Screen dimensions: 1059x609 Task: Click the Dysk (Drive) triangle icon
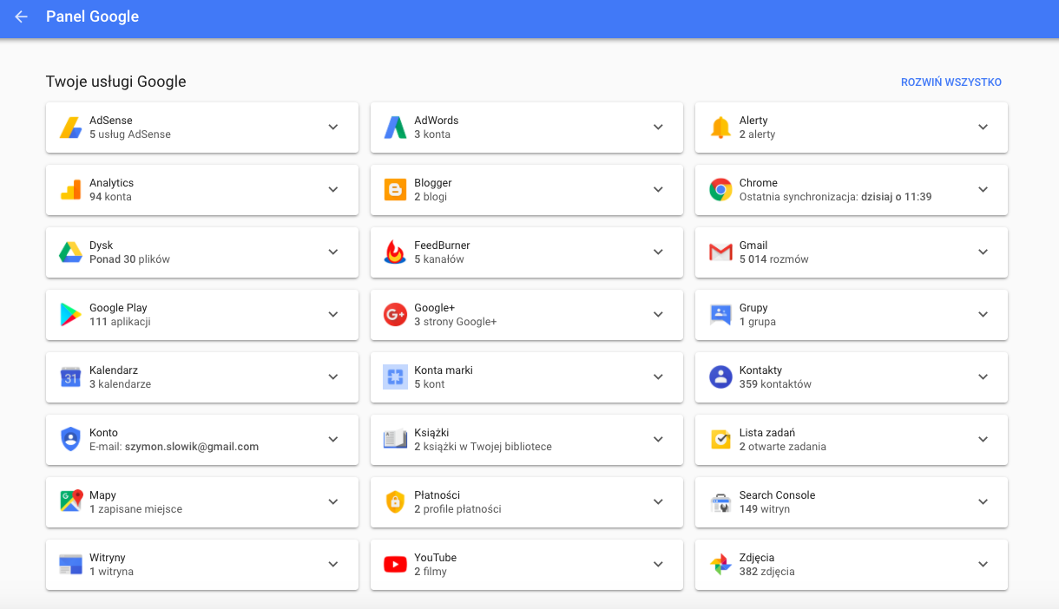[70, 252]
